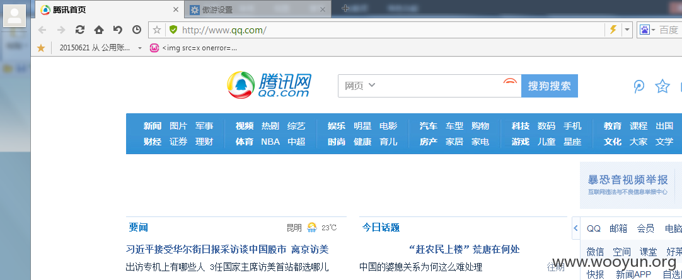Click the green security shield icon
Screen dimensions: 682x280
173,30
